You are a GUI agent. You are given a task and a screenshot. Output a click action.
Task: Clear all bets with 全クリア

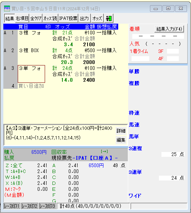coord(36,18)
